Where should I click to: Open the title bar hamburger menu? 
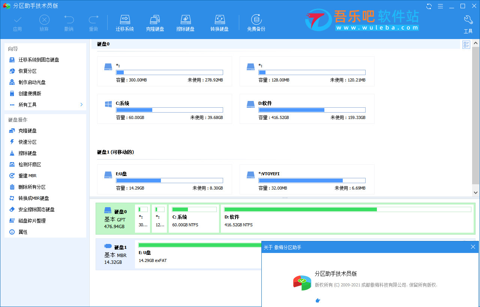[441, 6]
